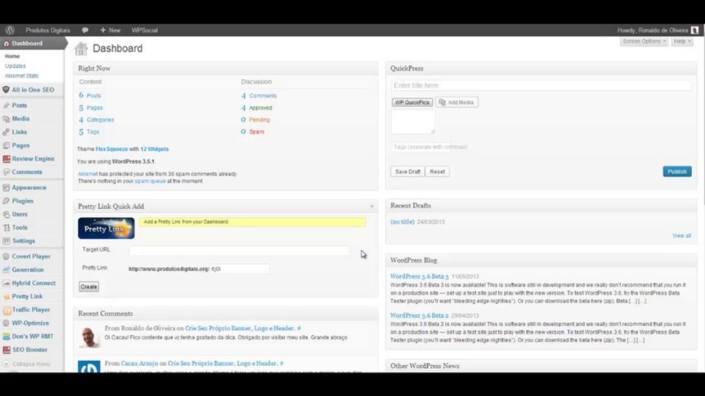Open the Help dropdown tab
This screenshot has width=705, height=396.
[682, 41]
